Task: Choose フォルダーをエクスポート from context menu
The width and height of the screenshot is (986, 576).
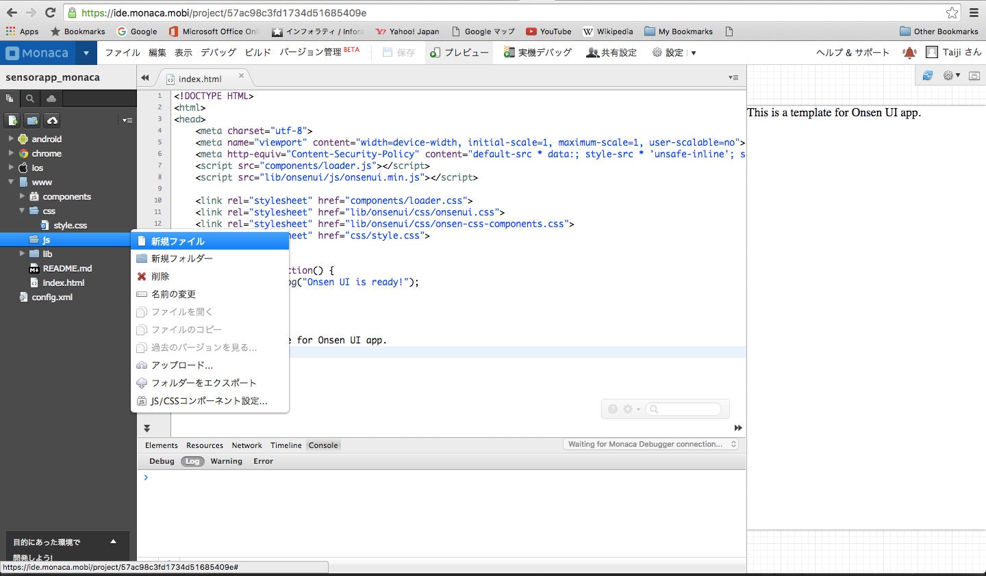Action: pos(210,383)
